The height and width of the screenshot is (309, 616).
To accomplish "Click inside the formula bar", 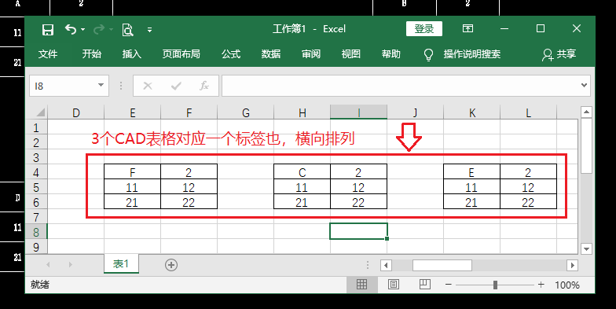I will pyautogui.click(x=401, y=86).
